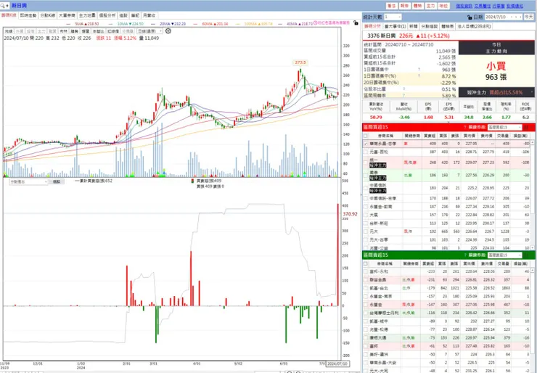Toggle the select-all checkbox in sell table header

pos(366,263)
